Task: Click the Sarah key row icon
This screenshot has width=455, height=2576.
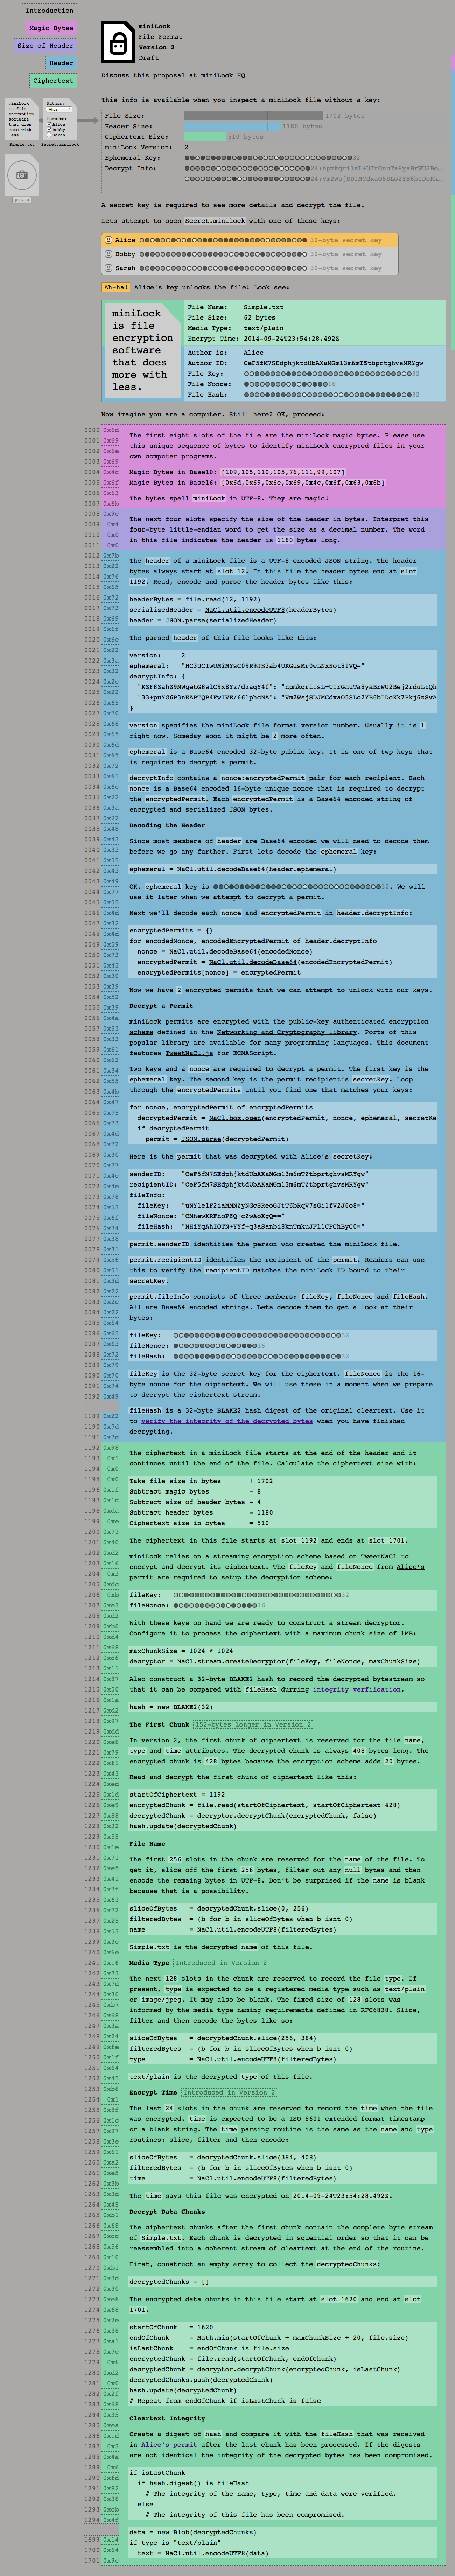Action: (109, 268)
